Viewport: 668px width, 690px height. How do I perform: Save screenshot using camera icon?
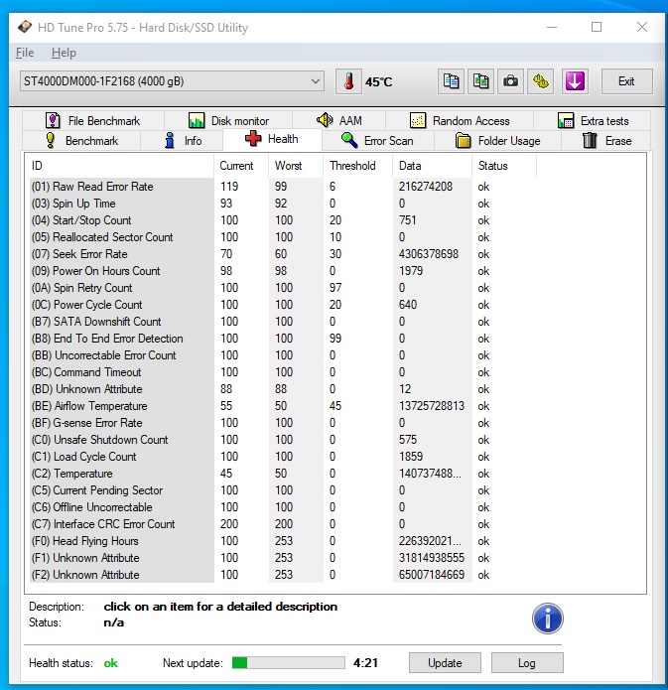coord(511,81)
